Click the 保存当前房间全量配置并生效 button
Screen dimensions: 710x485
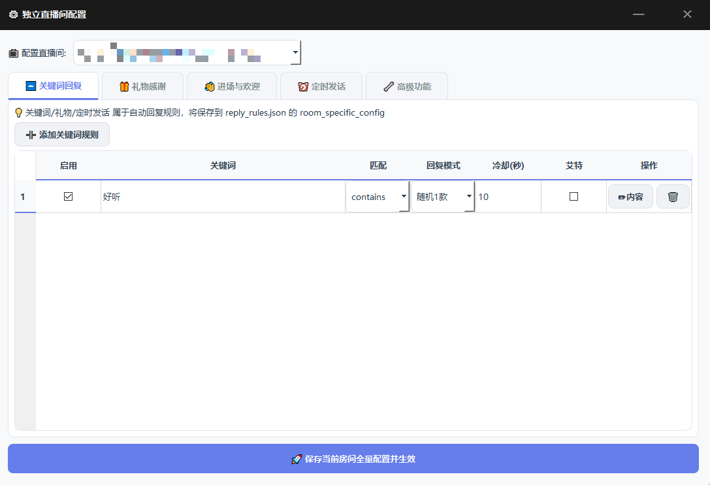353,459
